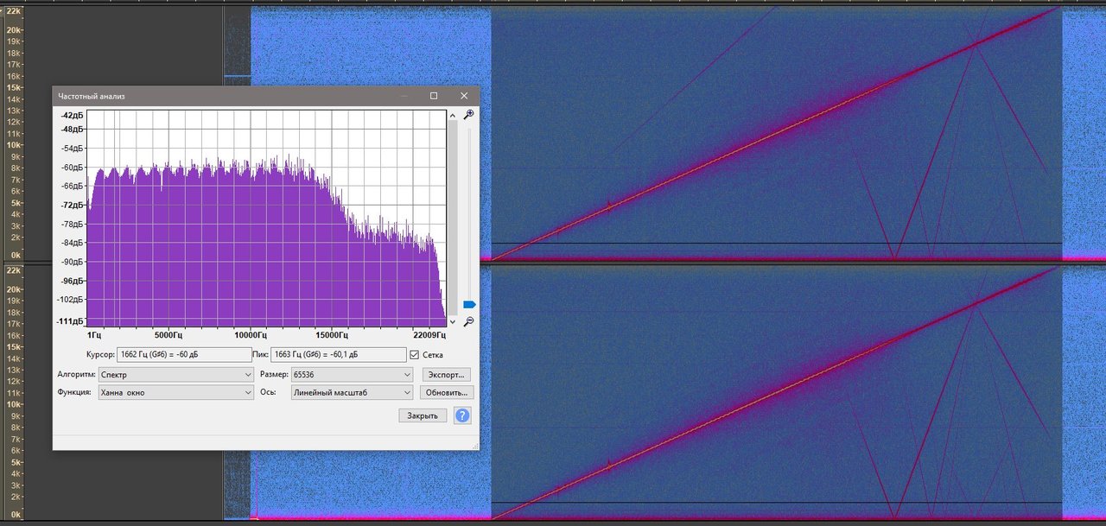Click the Закрыть button
The height and width of the screenshot is (526, 1106).
pos(423,415)
